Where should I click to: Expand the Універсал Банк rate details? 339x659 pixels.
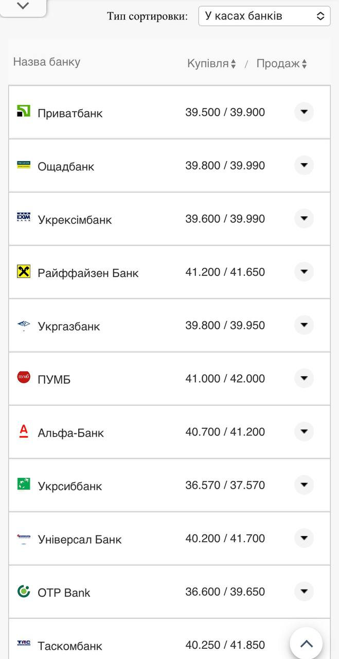[304, 538]
